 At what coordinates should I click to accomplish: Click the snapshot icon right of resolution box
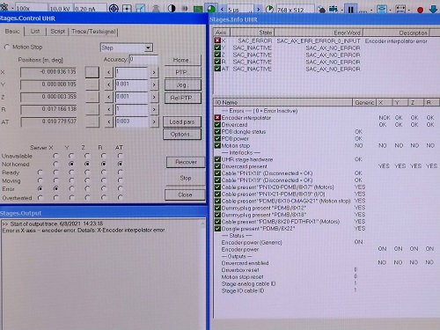pos(321,10)
